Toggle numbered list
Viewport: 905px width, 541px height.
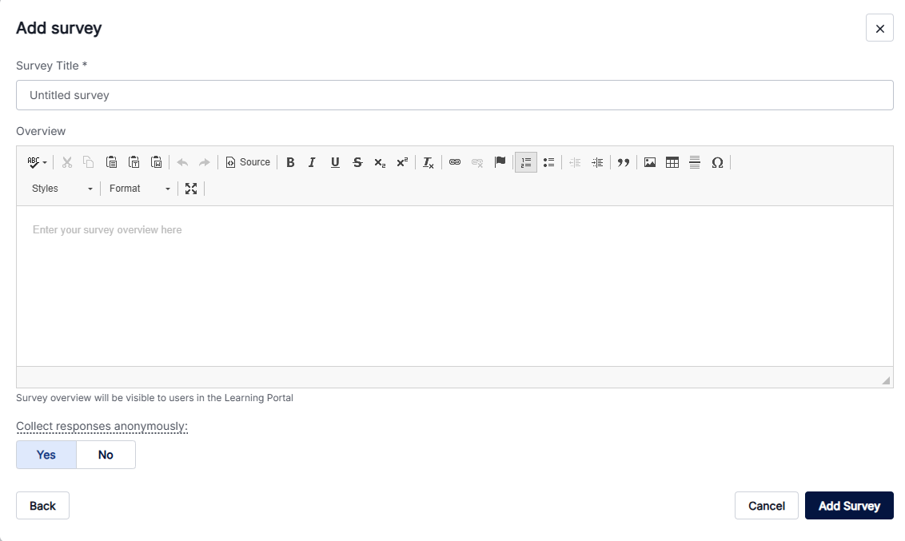(x=526, y=163)
